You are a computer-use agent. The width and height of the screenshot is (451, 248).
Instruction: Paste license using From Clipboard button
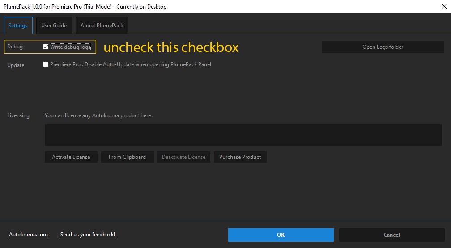point(127,157)
